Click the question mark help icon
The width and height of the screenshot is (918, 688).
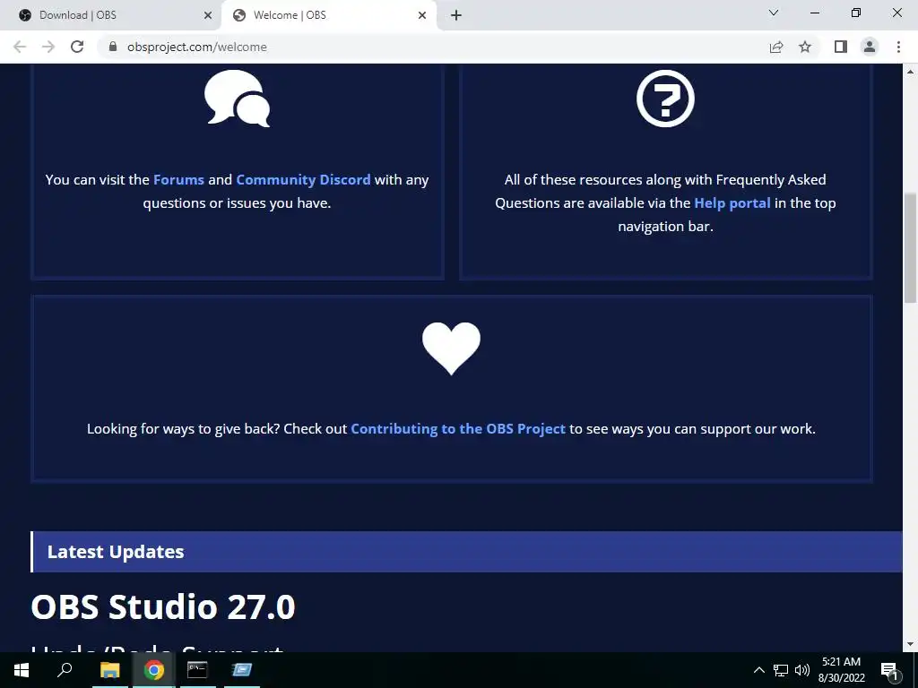coord(665,99)
